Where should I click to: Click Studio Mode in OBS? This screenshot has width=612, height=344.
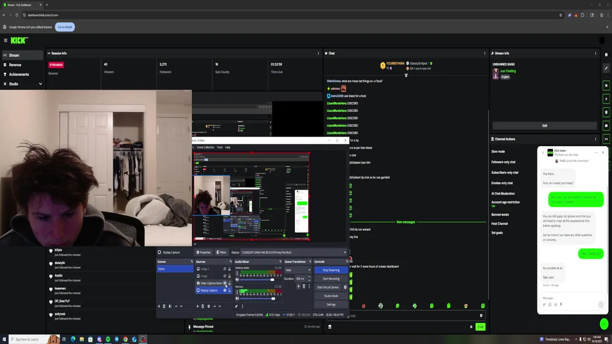pyautogui.click(x=331, y=296)
